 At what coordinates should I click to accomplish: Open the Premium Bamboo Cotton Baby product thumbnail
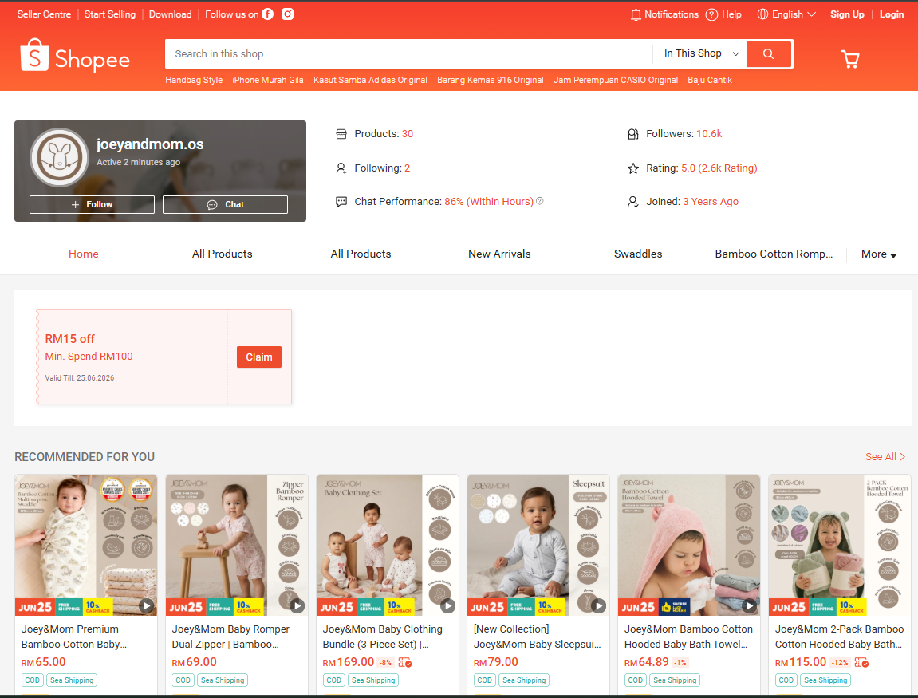(86, 545)
